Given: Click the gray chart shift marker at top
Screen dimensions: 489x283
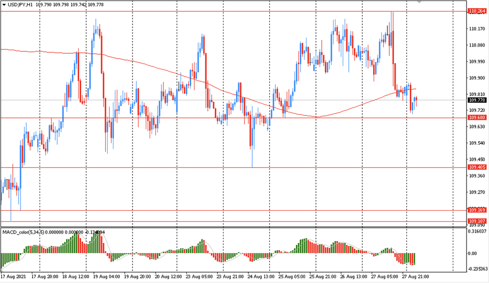Looking at the screenshot, I should click(x=420, y=2).
